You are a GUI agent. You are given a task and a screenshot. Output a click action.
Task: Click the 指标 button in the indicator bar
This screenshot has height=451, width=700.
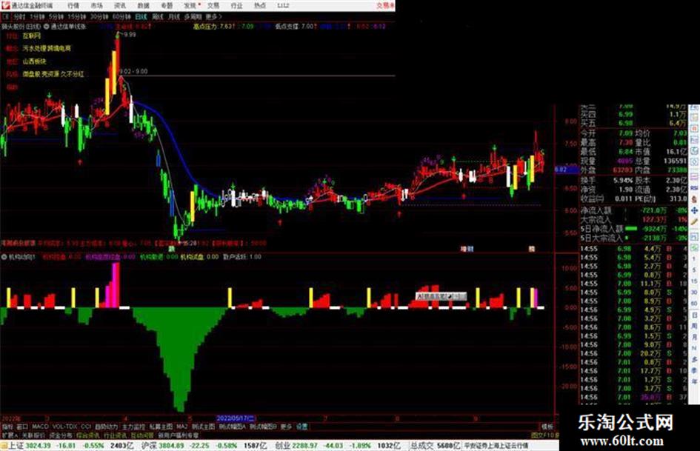click(x=7, y=427)
